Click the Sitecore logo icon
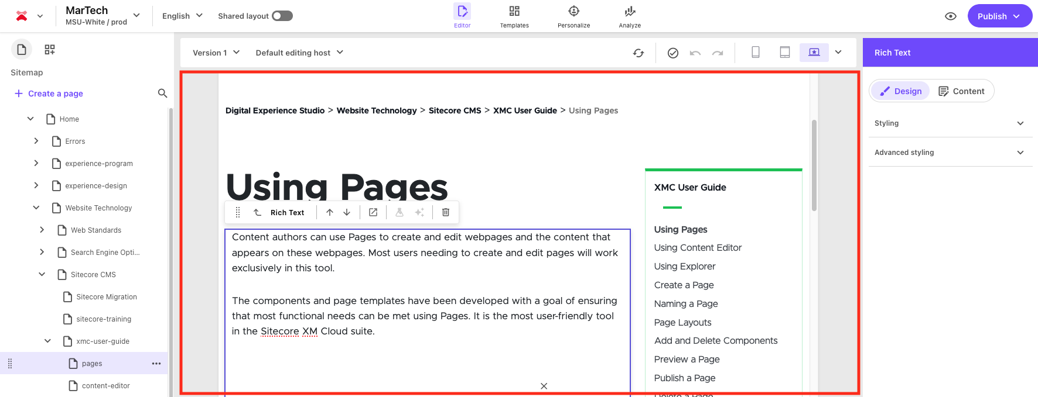Screen dimensions: 1038x397 [22, 16]
